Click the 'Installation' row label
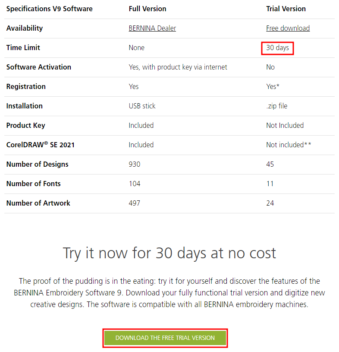339x352 pixels. pyautogui.click(x=24, y=106)
